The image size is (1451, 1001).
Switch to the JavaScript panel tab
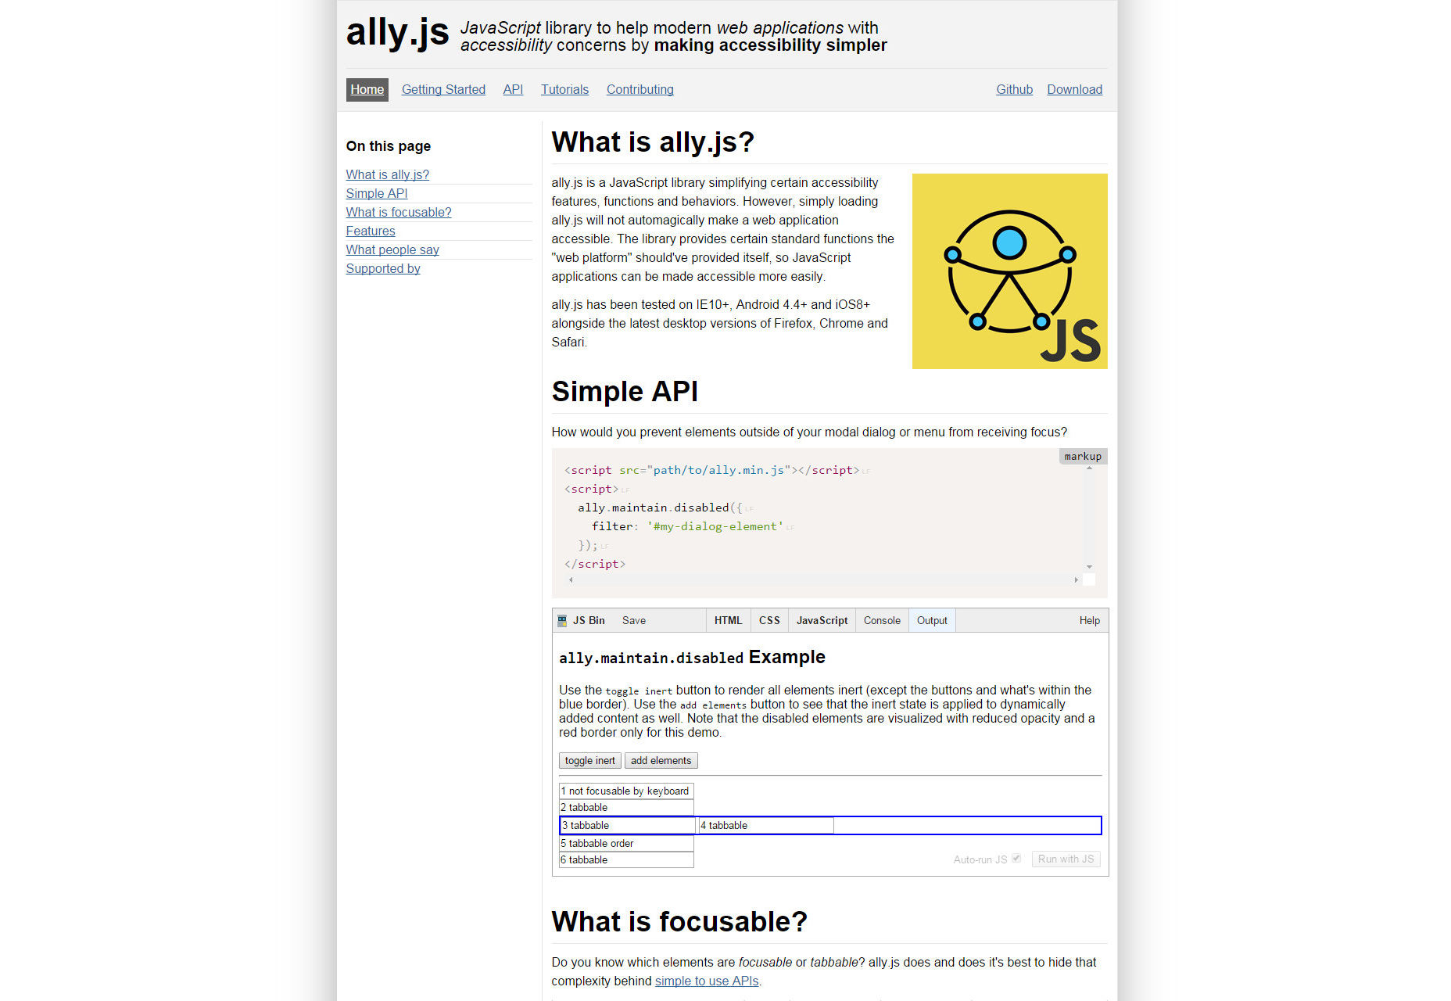pyautogui.click(x=822, y=621)
